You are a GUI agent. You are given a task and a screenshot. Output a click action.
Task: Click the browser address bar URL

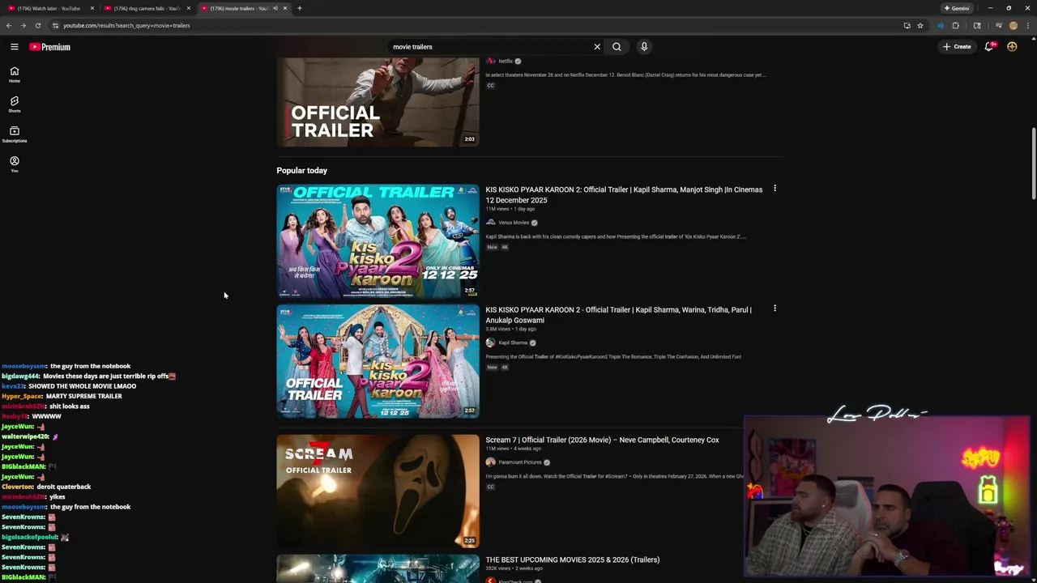(126, 25)
